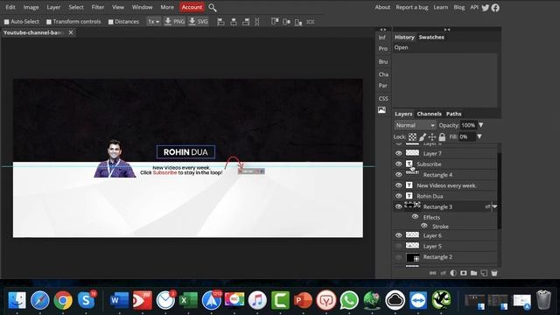Image resolution: width=560 pixels, height=315 pixels.
Task: Open the Facebook icon link
Action: [x=495, y=8]
